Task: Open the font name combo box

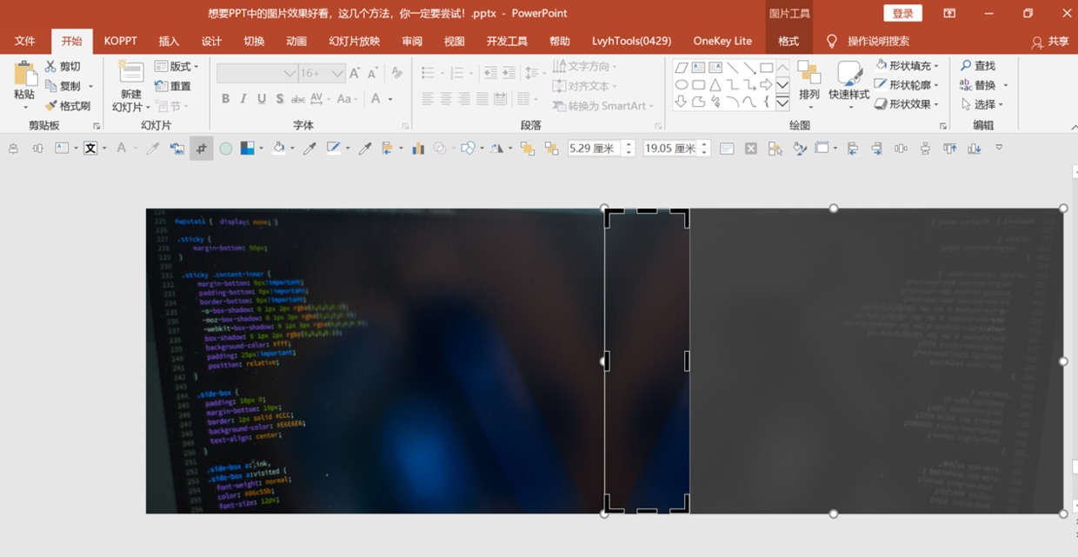Action: (257, 74)
